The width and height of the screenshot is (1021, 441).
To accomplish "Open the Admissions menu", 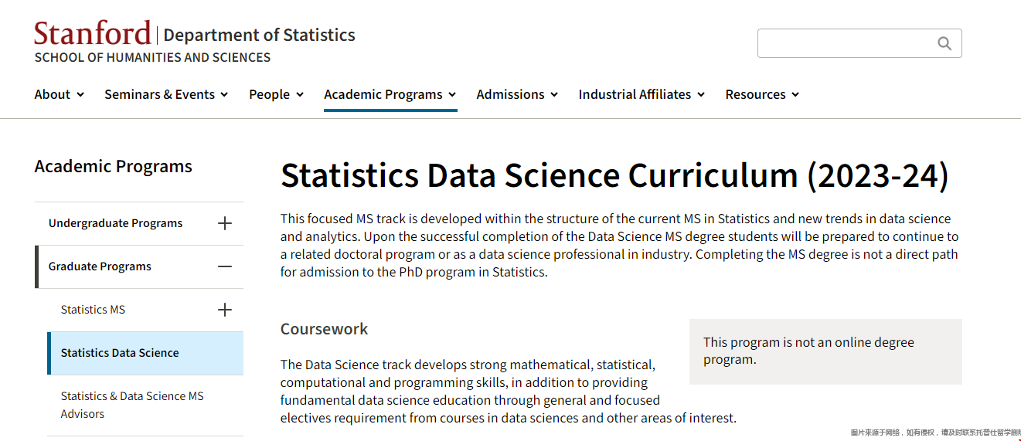I will [x=517, y=94].
